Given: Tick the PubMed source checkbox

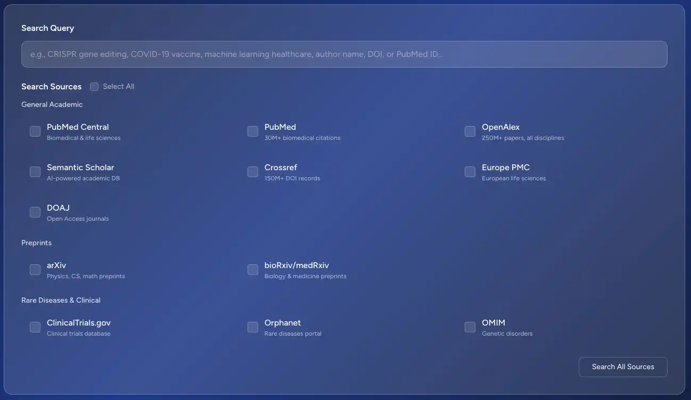Looking at the screenshot, I should pyautogui.click(x=253, y=131).
